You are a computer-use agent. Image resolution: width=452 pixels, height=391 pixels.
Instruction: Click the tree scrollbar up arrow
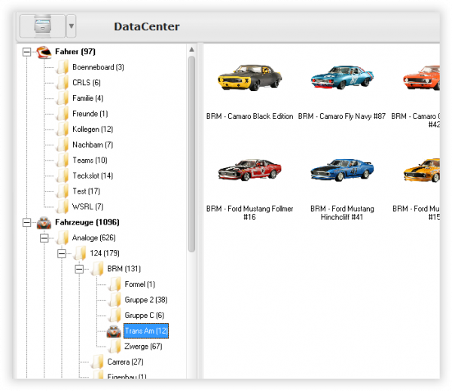click(191, 50)
